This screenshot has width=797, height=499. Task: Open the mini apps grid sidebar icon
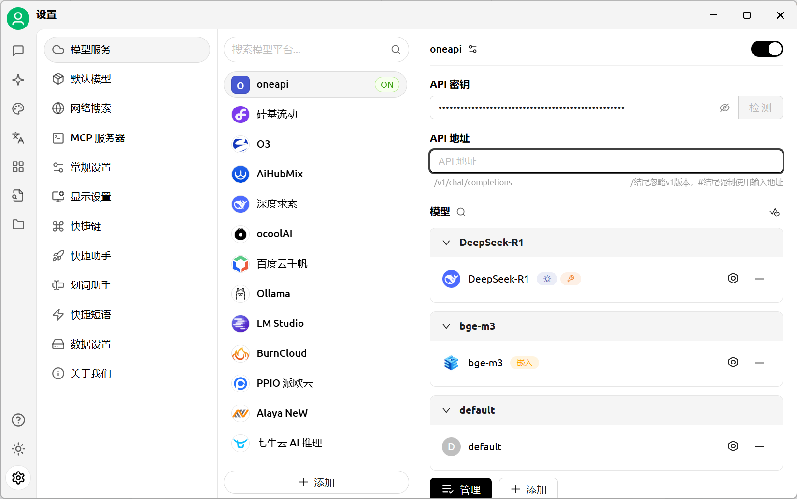[18, 167]
